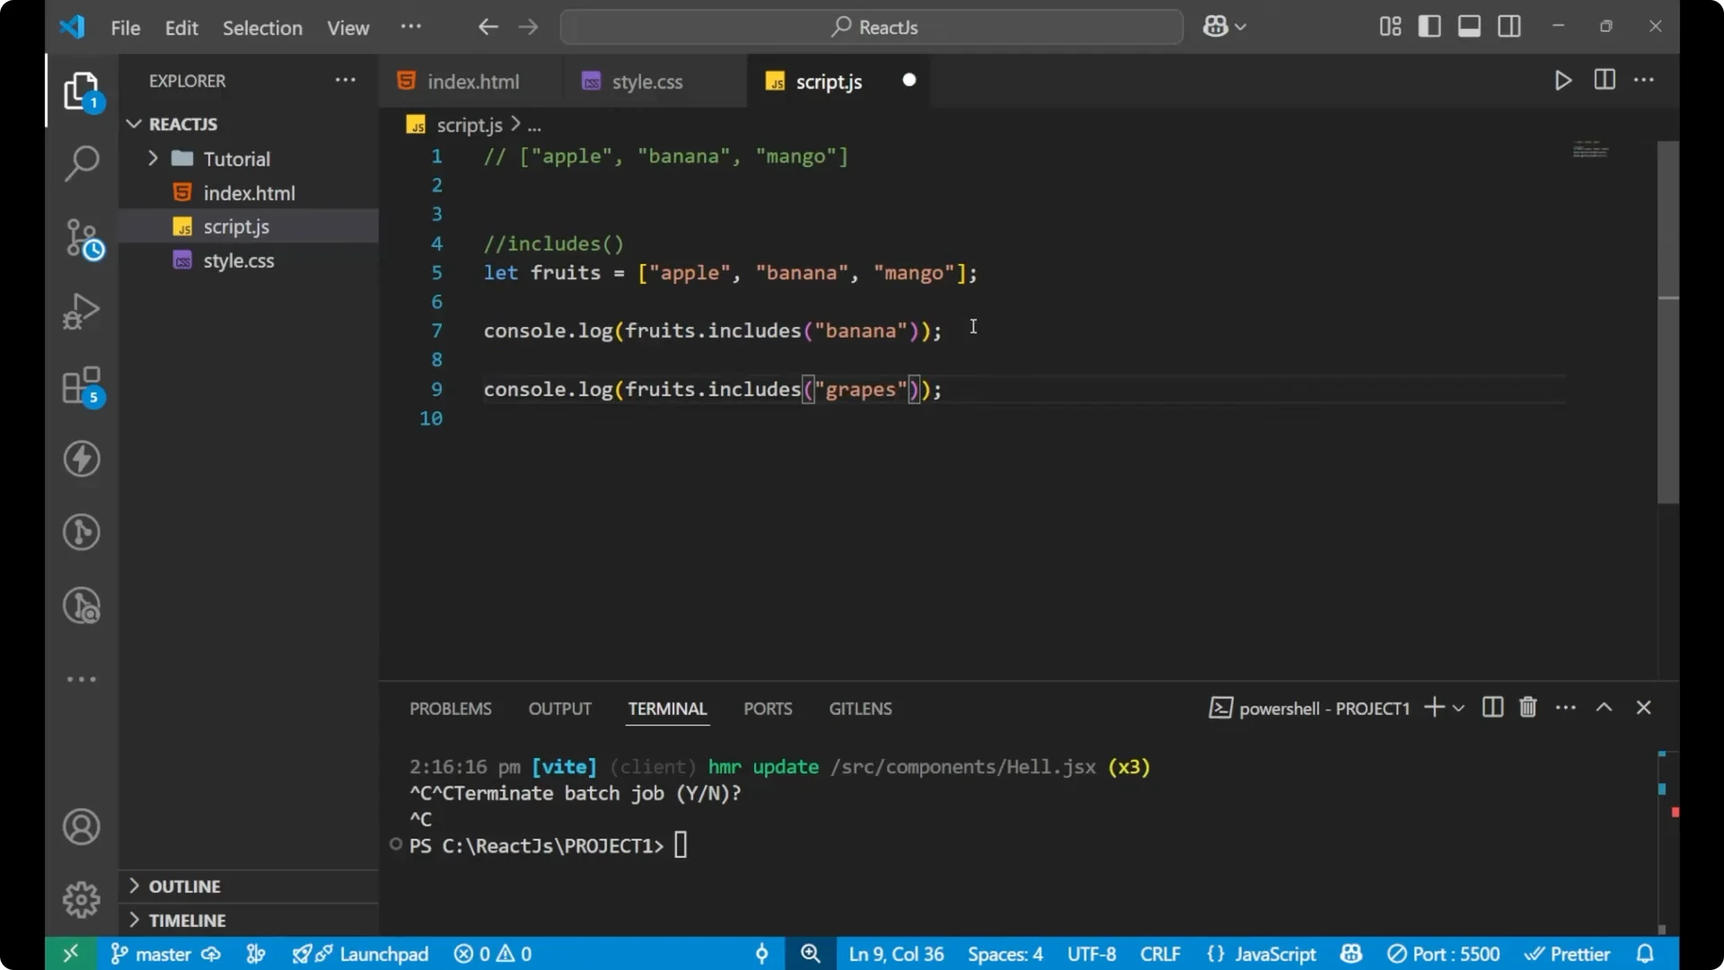
Task: Switch to the PROBLEMS tab
Action: 450,709
